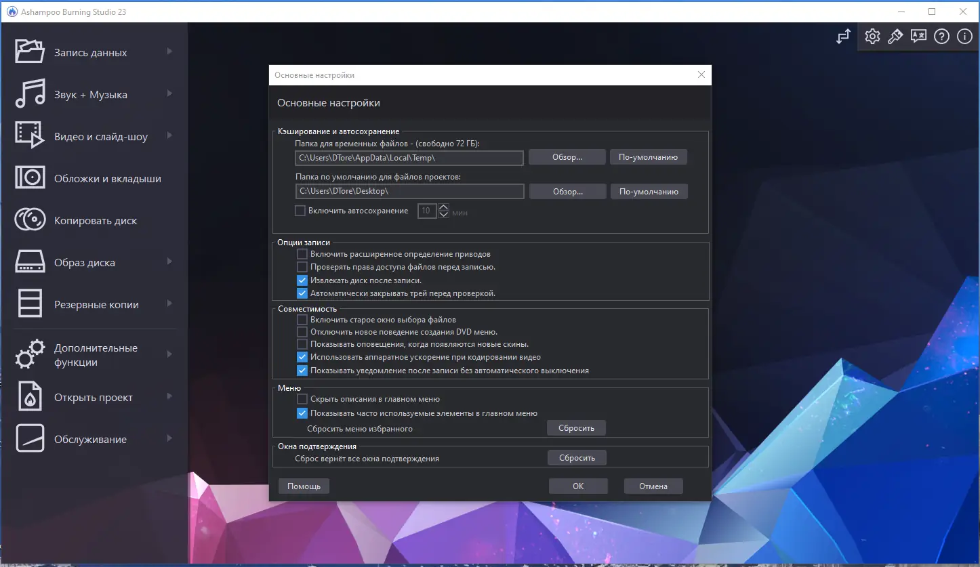Viewport: 980px width, 567px height.
Task: Click the info circle icon
Action: [964, 37]
